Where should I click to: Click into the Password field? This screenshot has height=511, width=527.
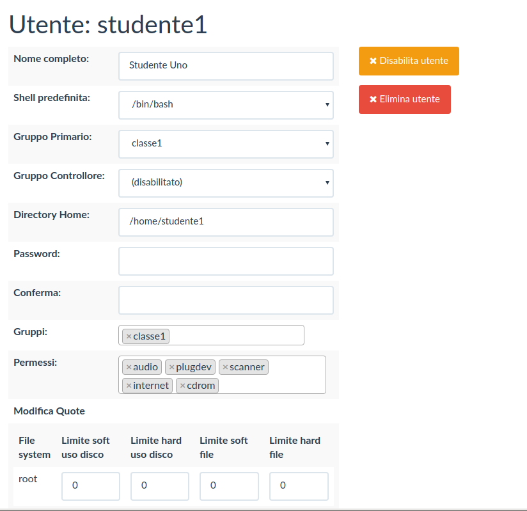[x=226, y=261]
